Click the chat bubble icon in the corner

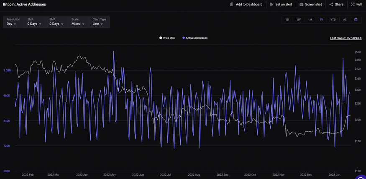coord(361,176)
